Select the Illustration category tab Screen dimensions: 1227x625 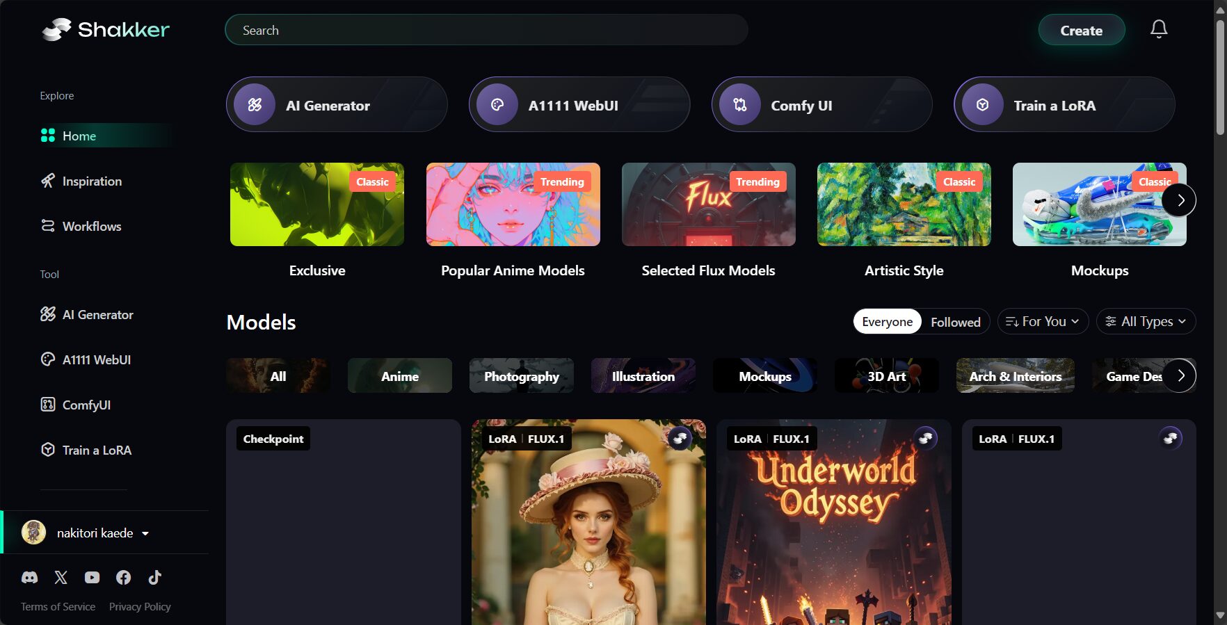tap(643, 375)
